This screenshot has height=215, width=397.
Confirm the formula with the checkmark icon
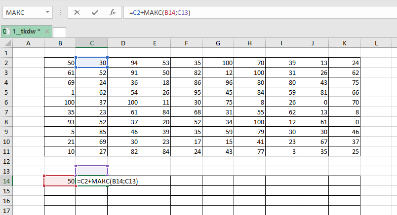[x=94, y=12]
